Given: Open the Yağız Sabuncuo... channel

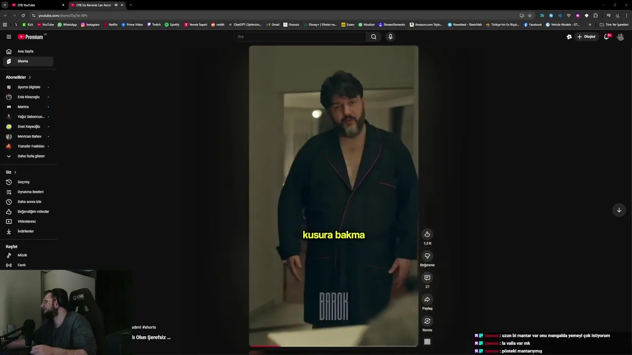Looking at the screenshot, I should pyautogui.click(x=28, y=117).
